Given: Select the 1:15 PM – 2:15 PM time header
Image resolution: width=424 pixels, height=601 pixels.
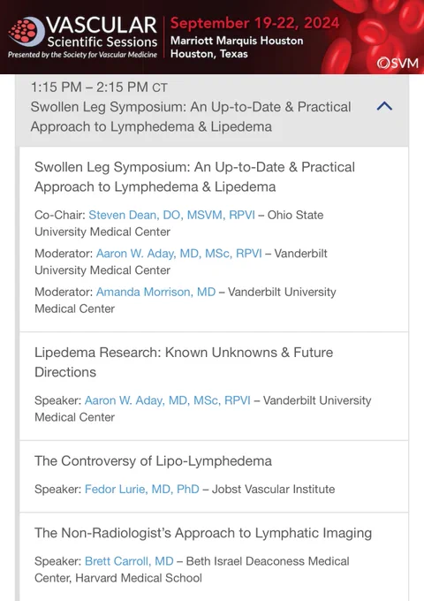Looking at the screenshot, I should pyautogui.click(x=99, y=87).
